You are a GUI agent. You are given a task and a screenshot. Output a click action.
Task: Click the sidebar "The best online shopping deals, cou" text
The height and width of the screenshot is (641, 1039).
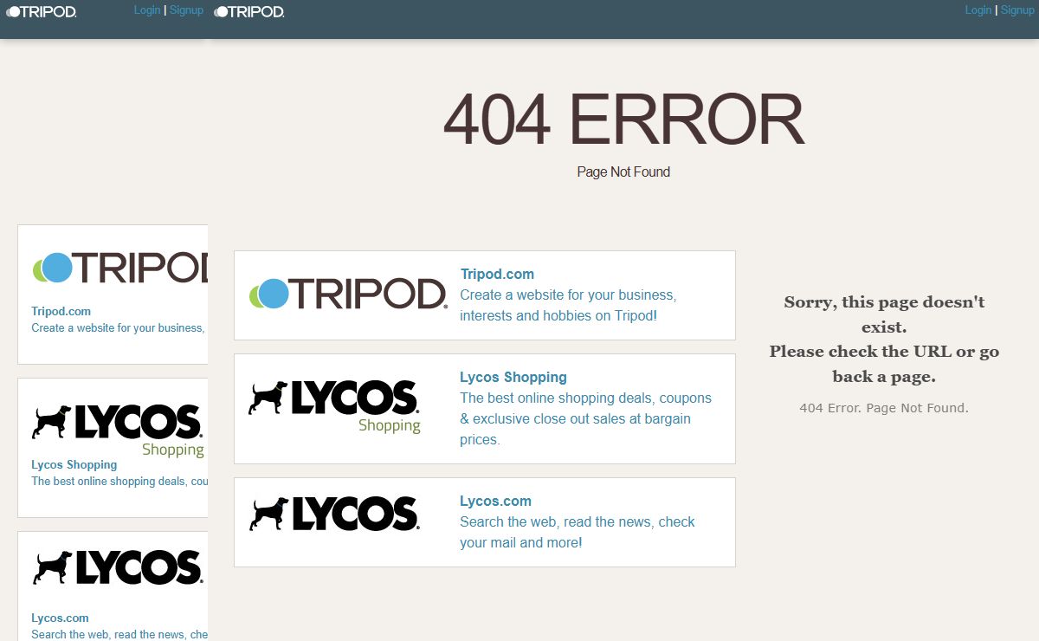point(119,481)
